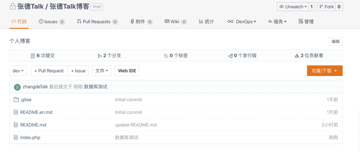View the 2 位贡献者 contributors
The image size is (360, 152).
[x=309, y=56]
